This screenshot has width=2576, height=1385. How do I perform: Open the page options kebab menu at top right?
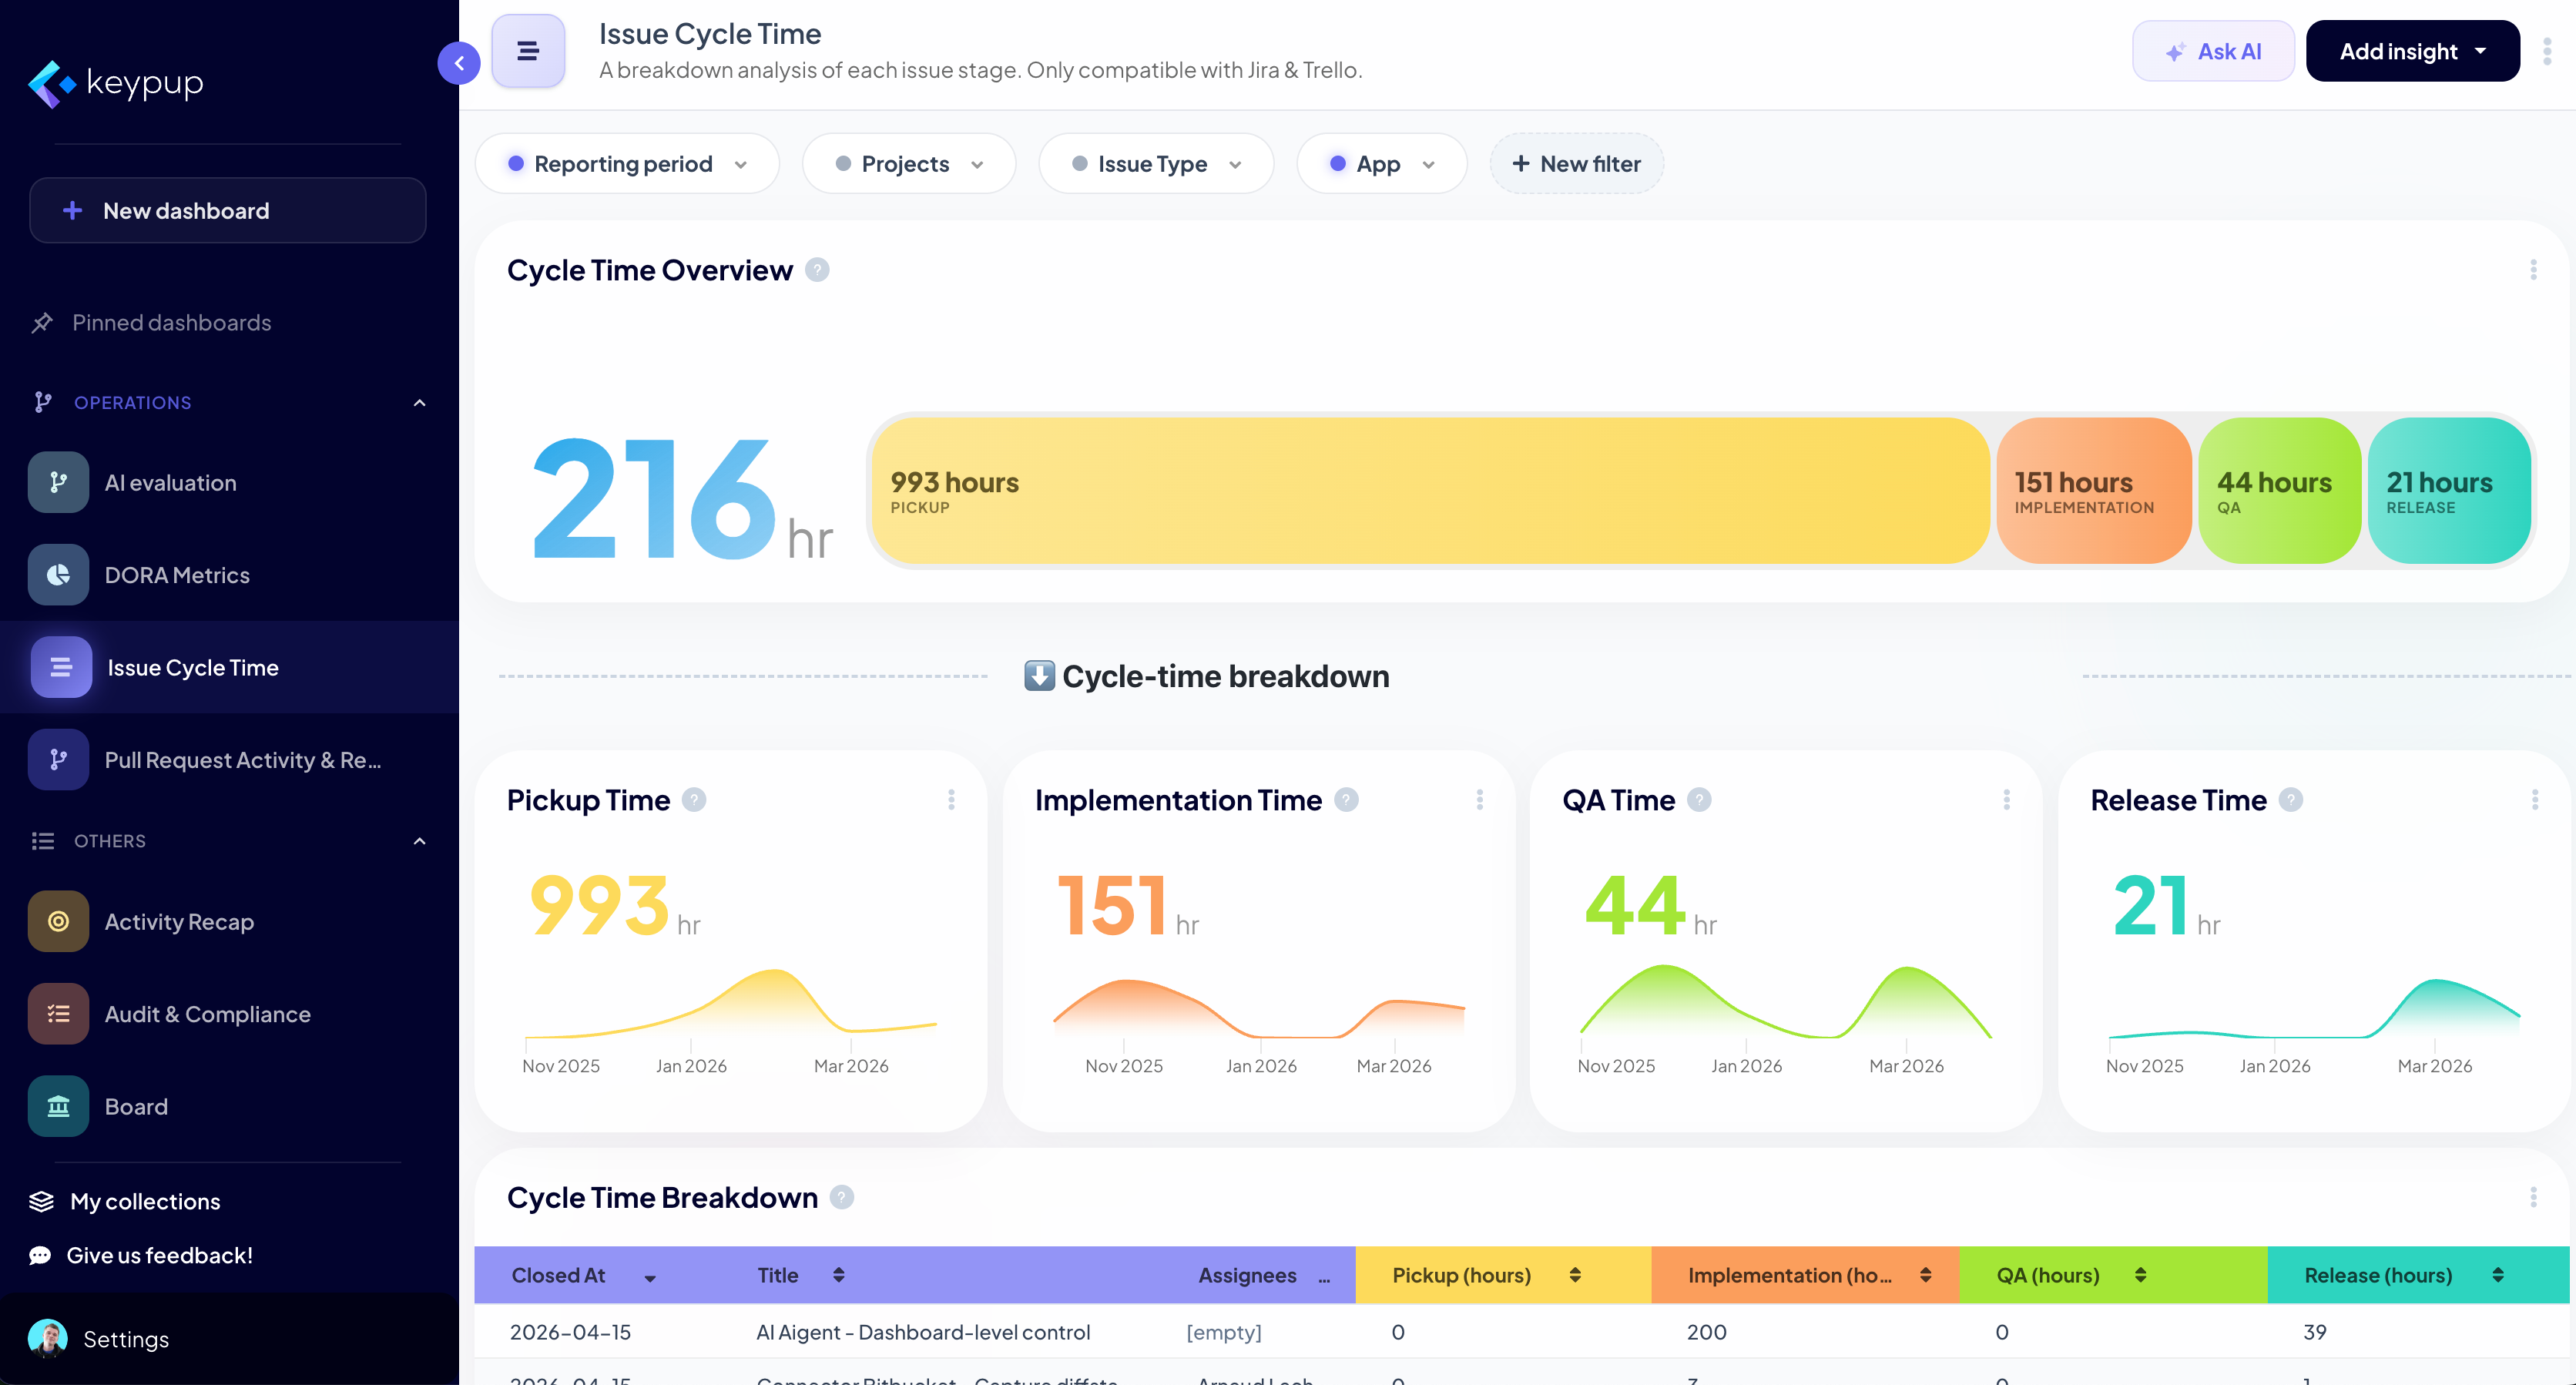coord(2547,51)
